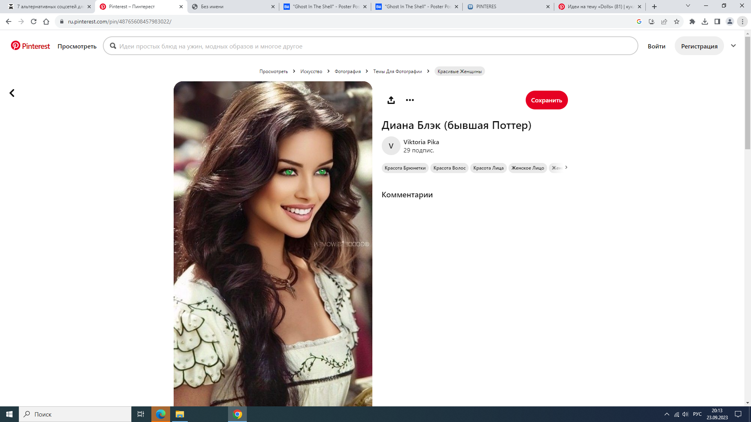Screen dimensions: 751x422
Task: Open the pin image of the brunette woman
Action: [x=273, y=244]
